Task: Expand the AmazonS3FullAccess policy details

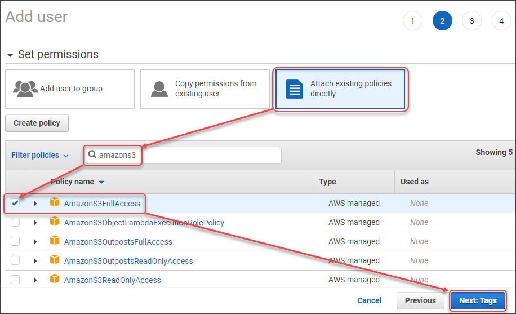Action: point(35,203)
